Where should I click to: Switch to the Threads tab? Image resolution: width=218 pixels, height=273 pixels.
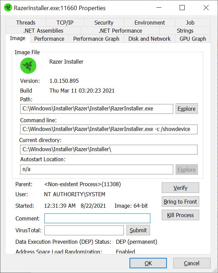[26, 23]
